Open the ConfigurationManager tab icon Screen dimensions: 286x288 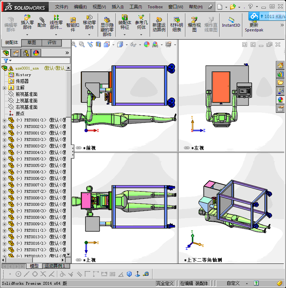click(26, 53)
